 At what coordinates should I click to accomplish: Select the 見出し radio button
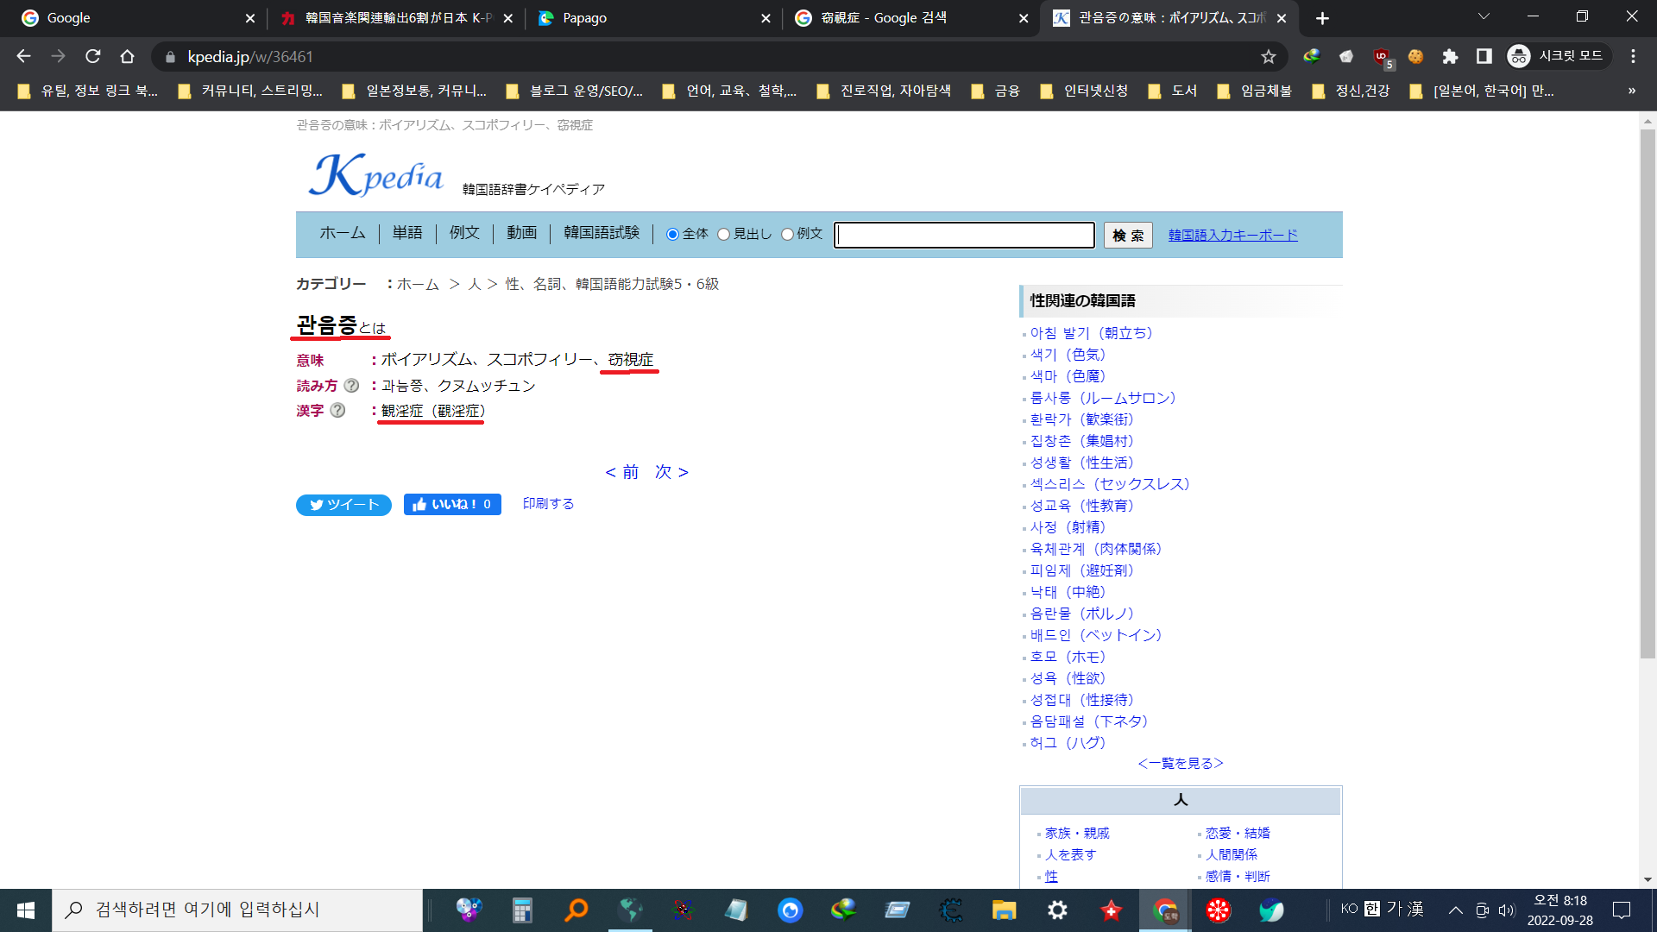pyautogui.click(x=724, y=235)
